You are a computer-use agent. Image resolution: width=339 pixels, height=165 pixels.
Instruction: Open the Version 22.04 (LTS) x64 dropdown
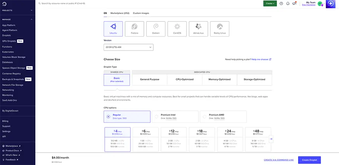click(128, 47)
